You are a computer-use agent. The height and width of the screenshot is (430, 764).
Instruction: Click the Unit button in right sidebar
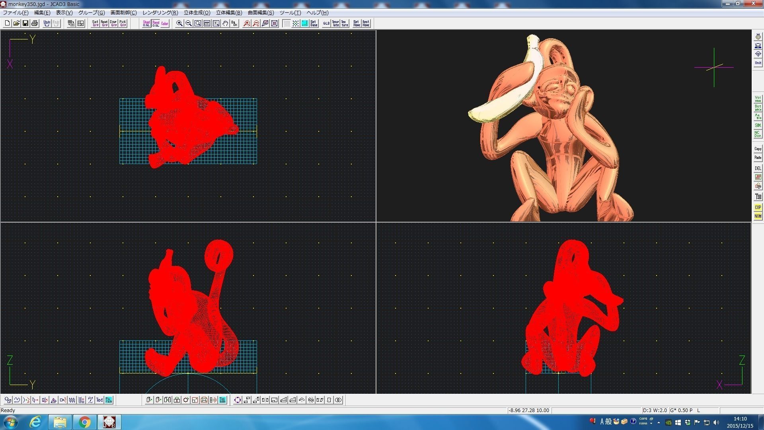pyautogui.click(x=758, y=63)
